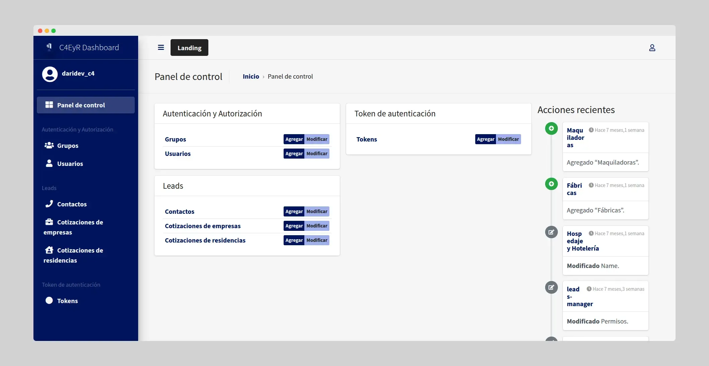This screenshot has width=709, height=366.
Task: Click the people icon next to Grupos
Action: [x=49, y=146]
